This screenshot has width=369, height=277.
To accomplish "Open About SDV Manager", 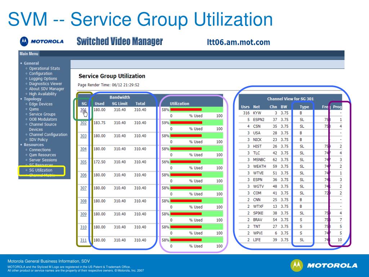I will pyautogui.click(x=46, y=89).
